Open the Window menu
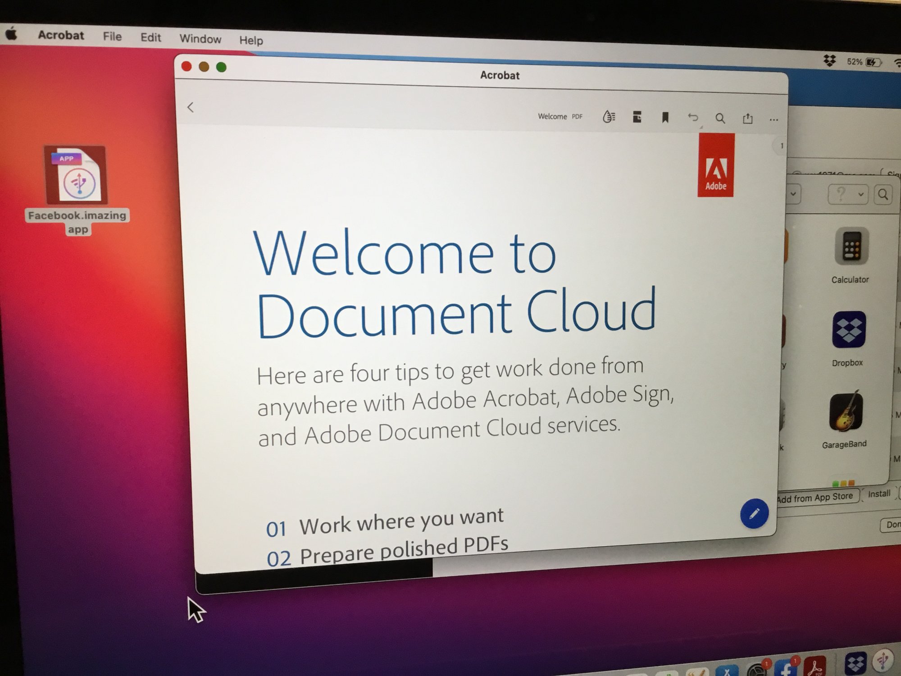Viewport: 901px width, 676px height. [200, 39]
